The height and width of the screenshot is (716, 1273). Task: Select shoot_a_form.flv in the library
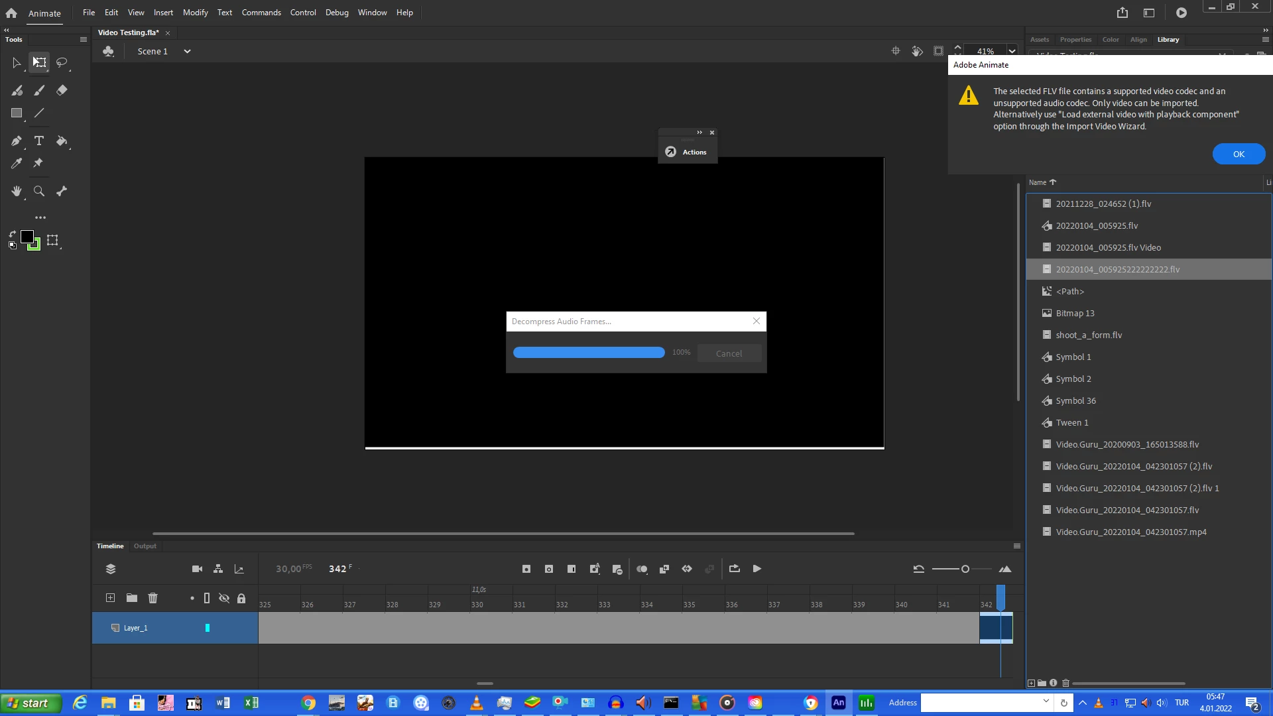click(1089, 335)
